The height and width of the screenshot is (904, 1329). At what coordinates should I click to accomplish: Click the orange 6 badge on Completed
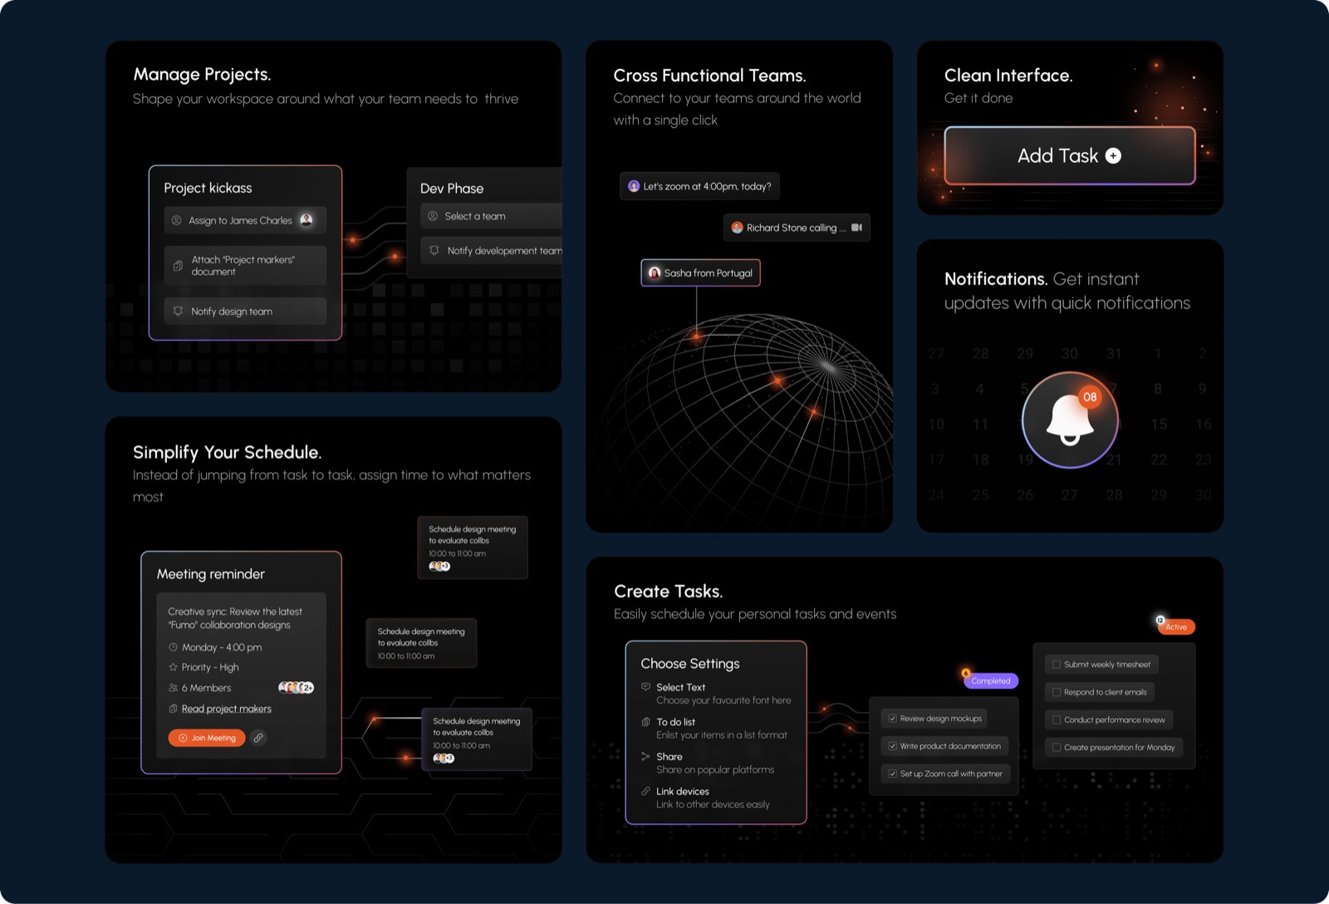965,673
